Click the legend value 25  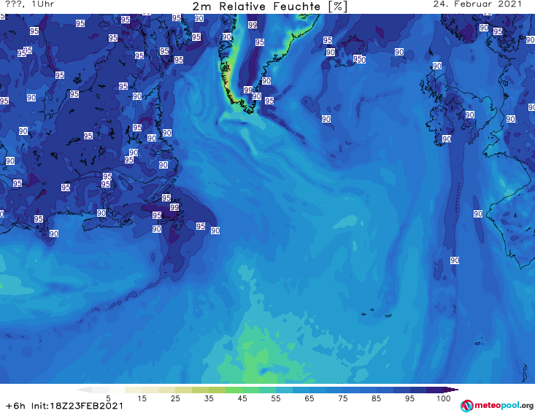[x=175, y=398]
